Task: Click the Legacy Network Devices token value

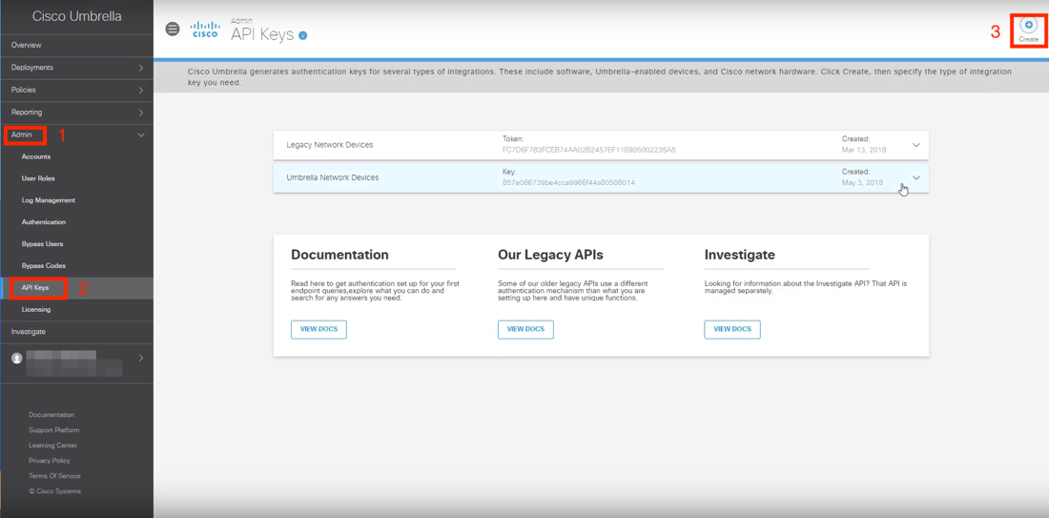Action: pos(588,150)
